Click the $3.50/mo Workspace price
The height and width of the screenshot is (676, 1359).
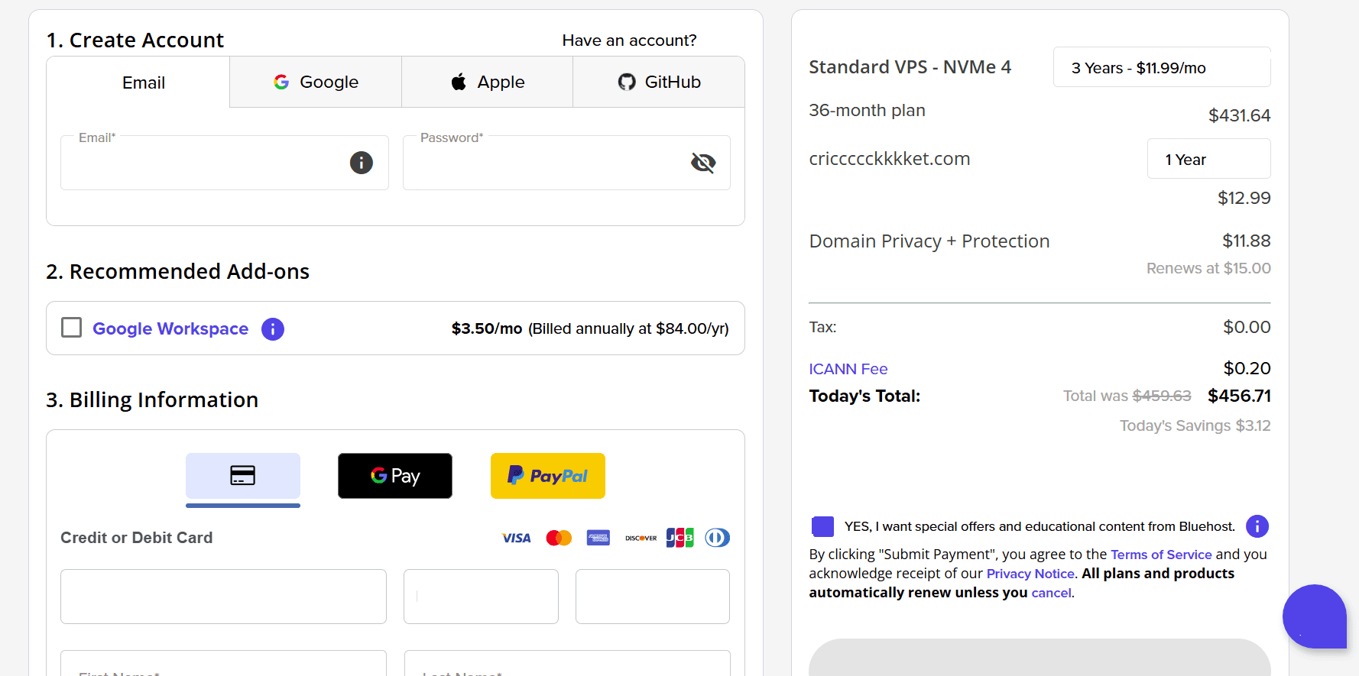click(x=487, y=328)
